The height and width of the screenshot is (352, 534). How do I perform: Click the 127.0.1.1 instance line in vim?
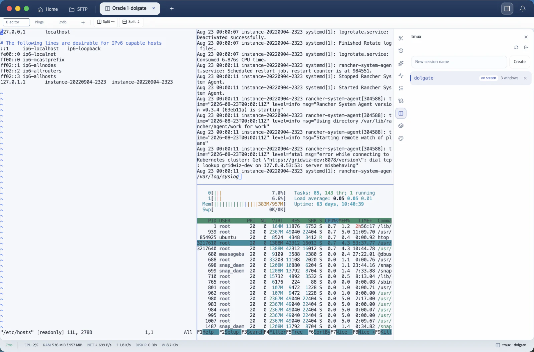click(87, 82)
